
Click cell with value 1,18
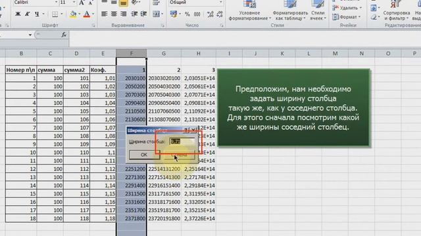point(103,218)
